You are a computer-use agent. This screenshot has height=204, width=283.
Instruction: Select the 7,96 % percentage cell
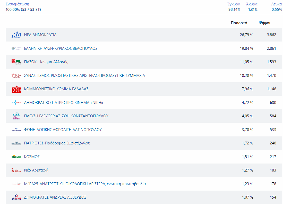pos(247,89)
